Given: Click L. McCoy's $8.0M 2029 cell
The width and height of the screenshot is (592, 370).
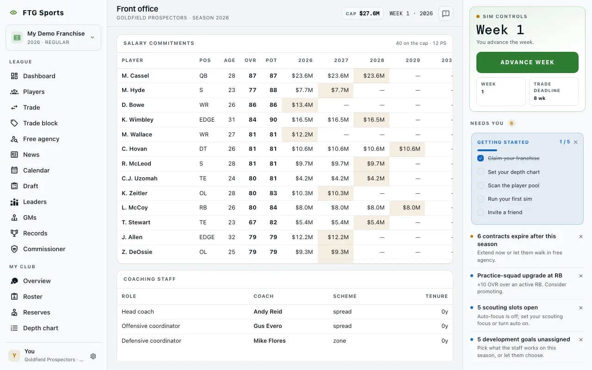Looking at the screenshot, I should [407, 208].
